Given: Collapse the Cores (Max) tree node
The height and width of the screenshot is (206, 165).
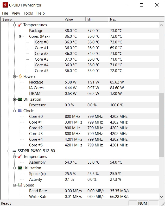Looking at the screenshot, I should pos(20,36).
